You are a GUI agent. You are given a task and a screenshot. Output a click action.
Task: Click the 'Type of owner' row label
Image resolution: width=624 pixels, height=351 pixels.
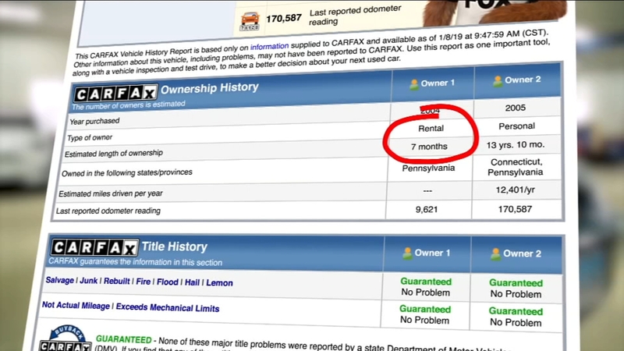90,138
